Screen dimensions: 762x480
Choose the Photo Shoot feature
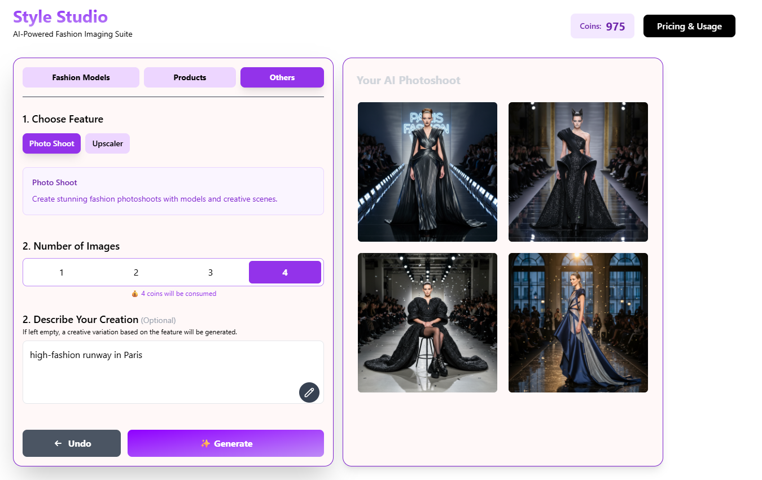[51, 143]
